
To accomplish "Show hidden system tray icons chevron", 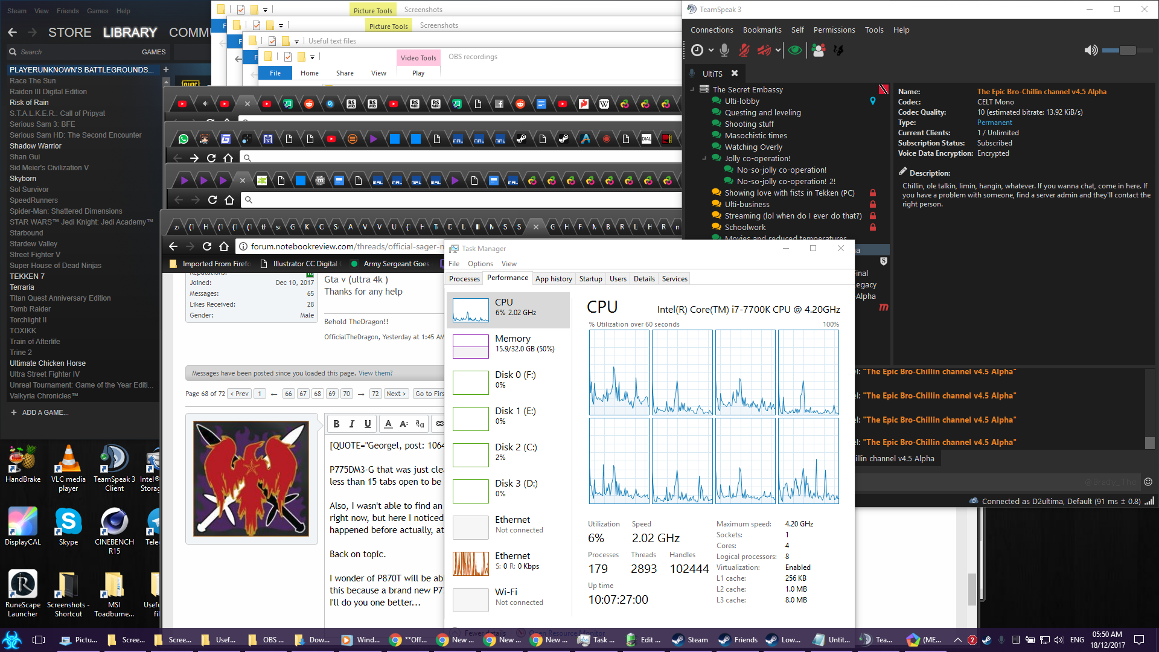I will [x=957, y=640].
